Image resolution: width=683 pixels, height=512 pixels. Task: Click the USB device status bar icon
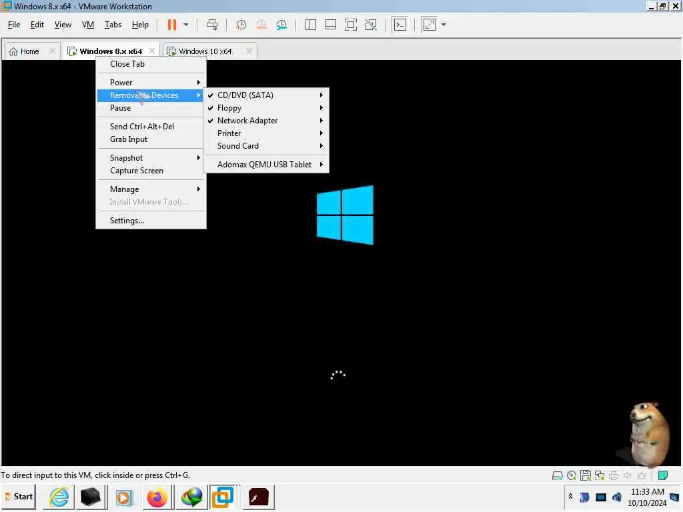[x=642, y=475]
